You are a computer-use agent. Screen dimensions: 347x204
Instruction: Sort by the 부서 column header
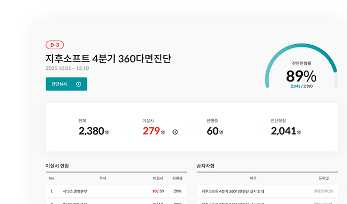pos(102,178)
